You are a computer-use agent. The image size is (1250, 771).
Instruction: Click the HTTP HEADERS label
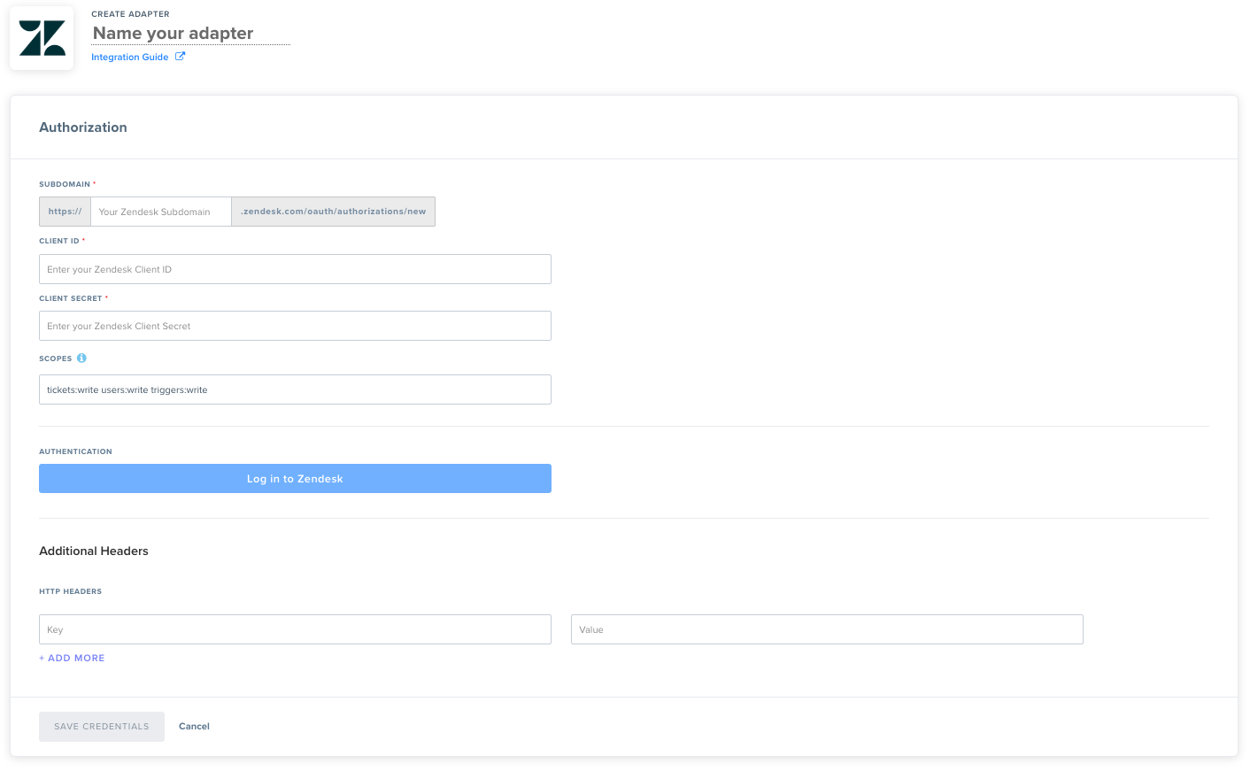point(70,591)
